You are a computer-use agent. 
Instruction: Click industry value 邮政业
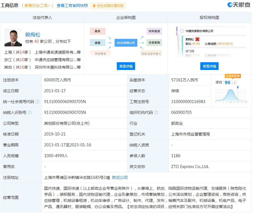pyautogui.click(x=177, y=123)
